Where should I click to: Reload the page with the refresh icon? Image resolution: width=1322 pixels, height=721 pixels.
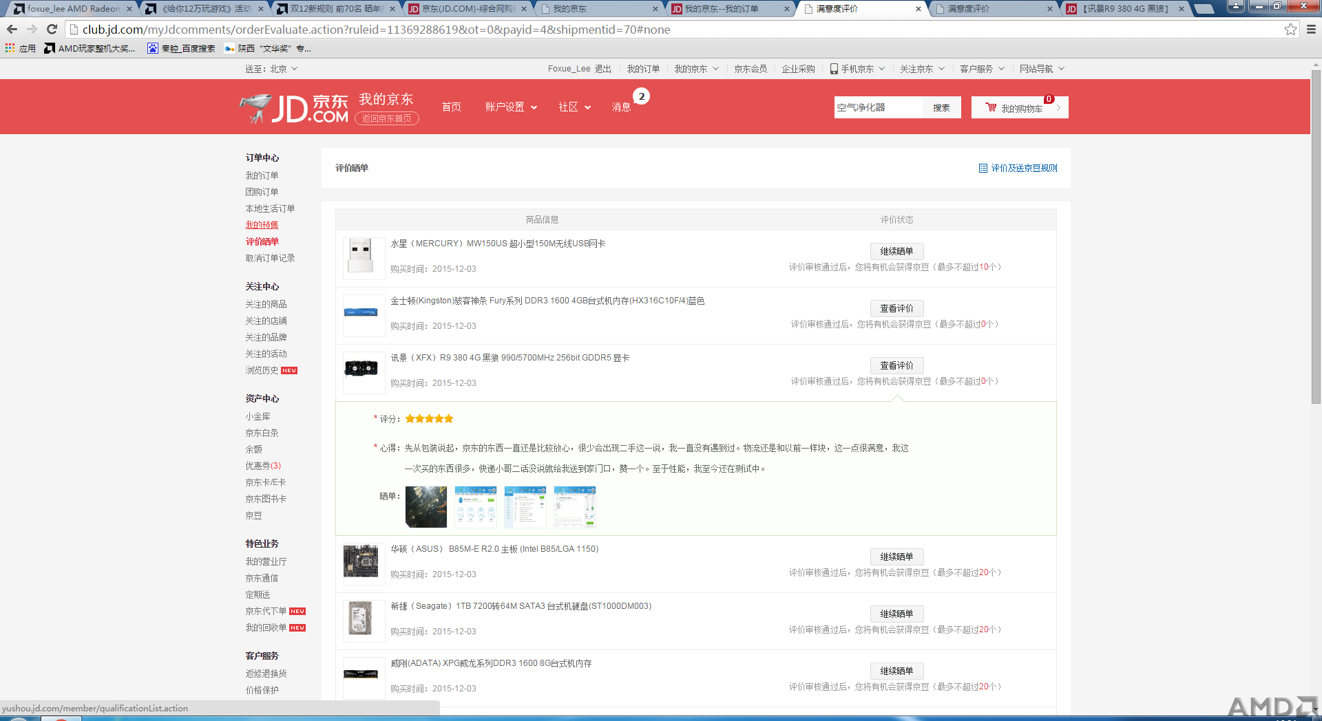pos(52,29)
